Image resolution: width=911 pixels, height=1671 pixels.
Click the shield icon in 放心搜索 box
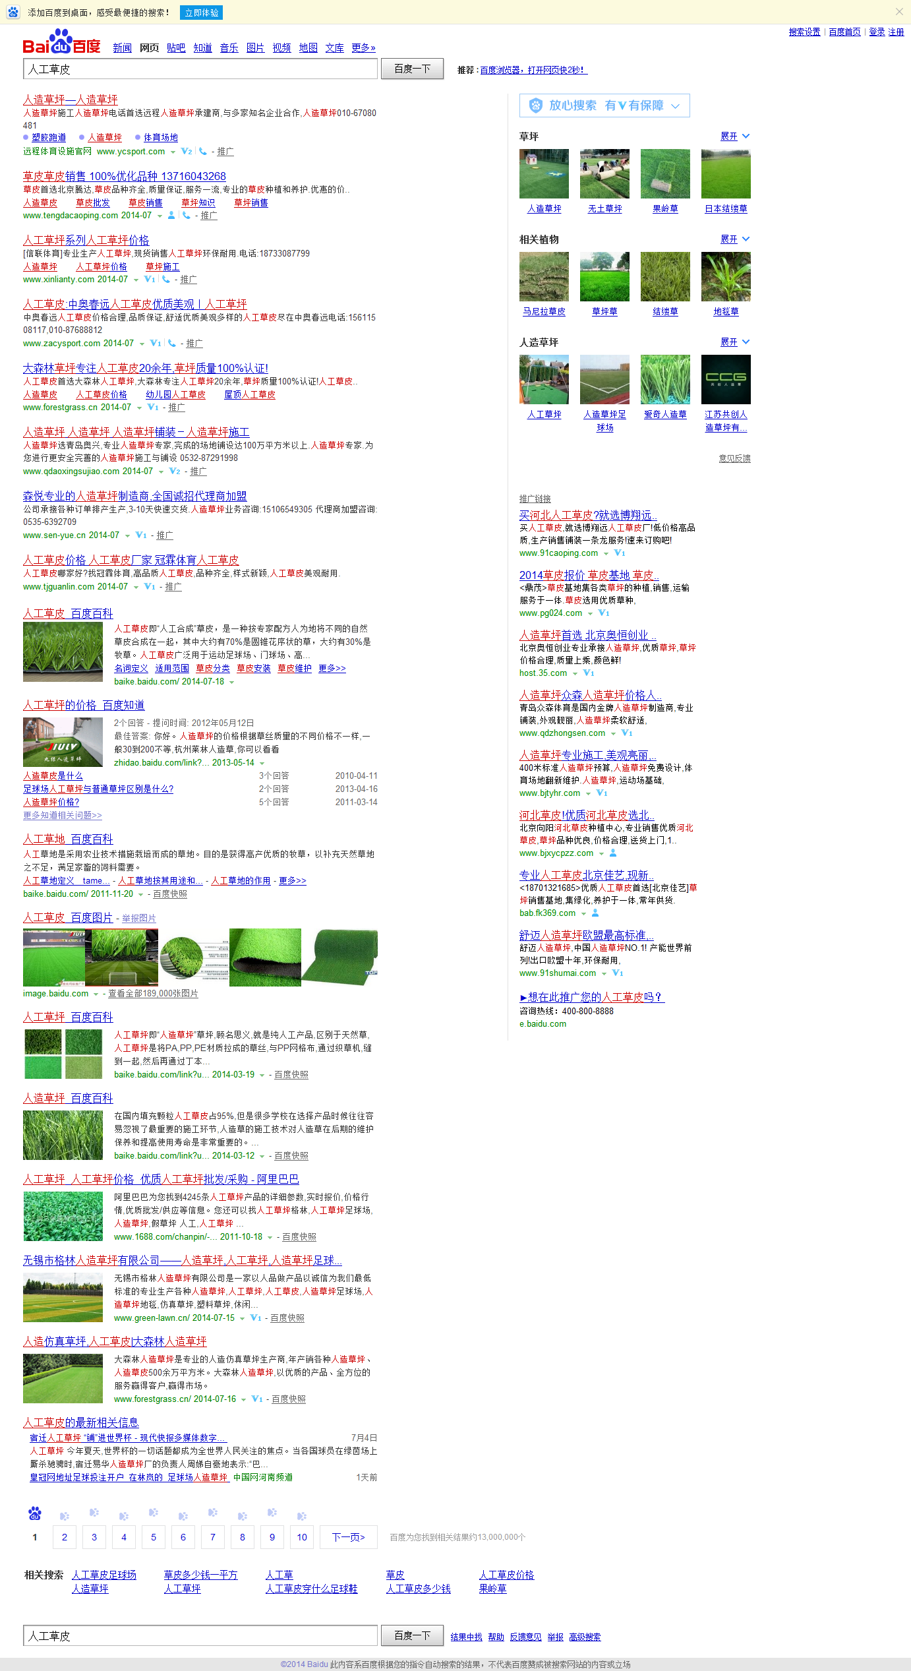535,106
